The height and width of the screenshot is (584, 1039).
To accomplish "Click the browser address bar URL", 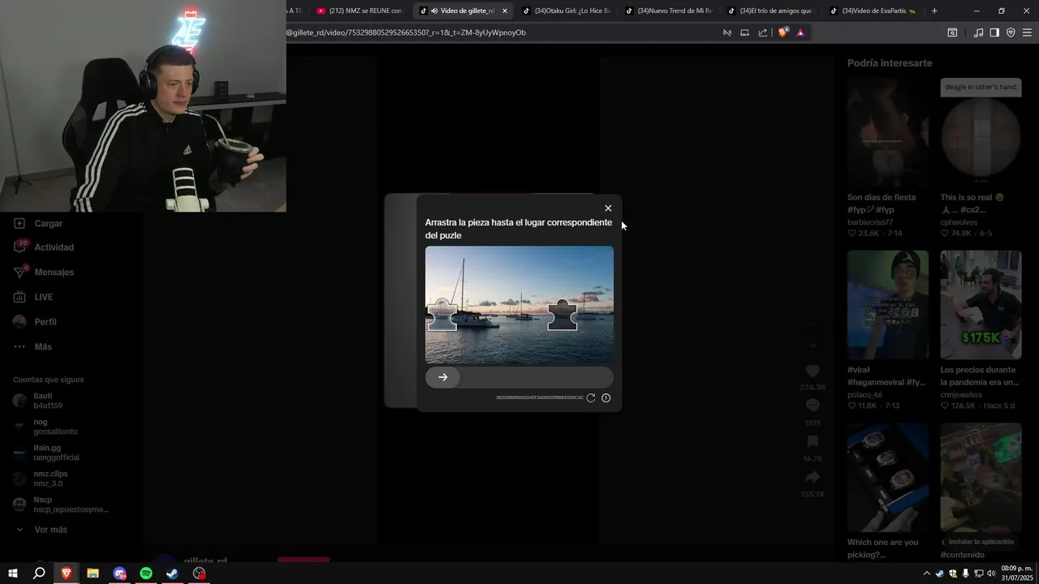I will tap(406, 32).
